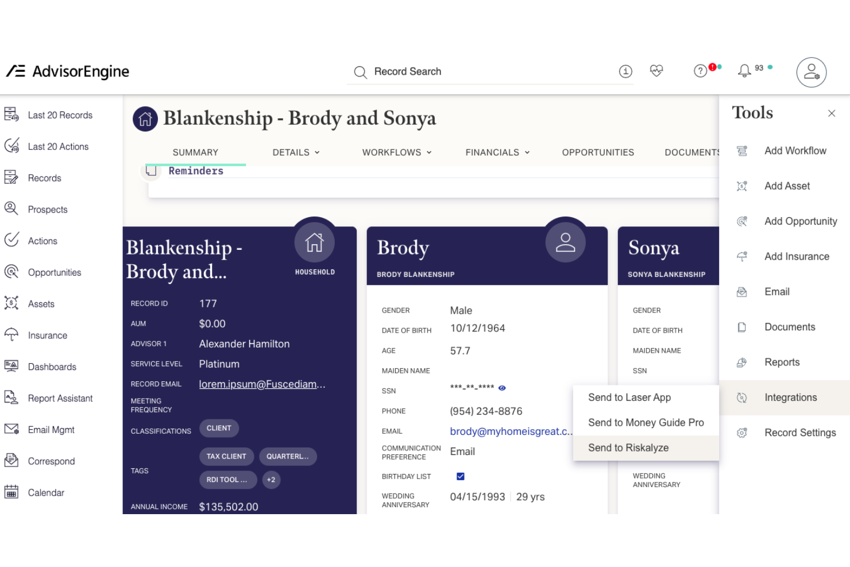Click the Opportunities target icon in sidebar
The width and height of the screenshot is (850, 567).
pos(11,272)
